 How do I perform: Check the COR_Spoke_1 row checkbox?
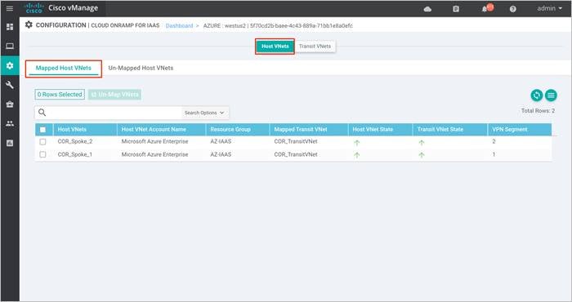[42, 154]
